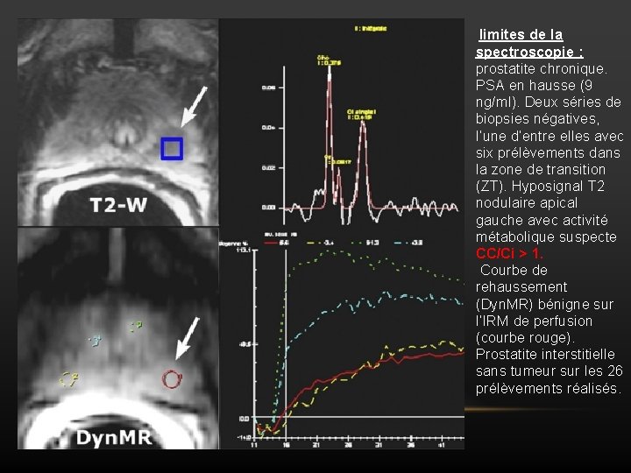Click the yellow header label above the spectrum
Viewport: 631px width, 473px height.
[x=370, y=29]
